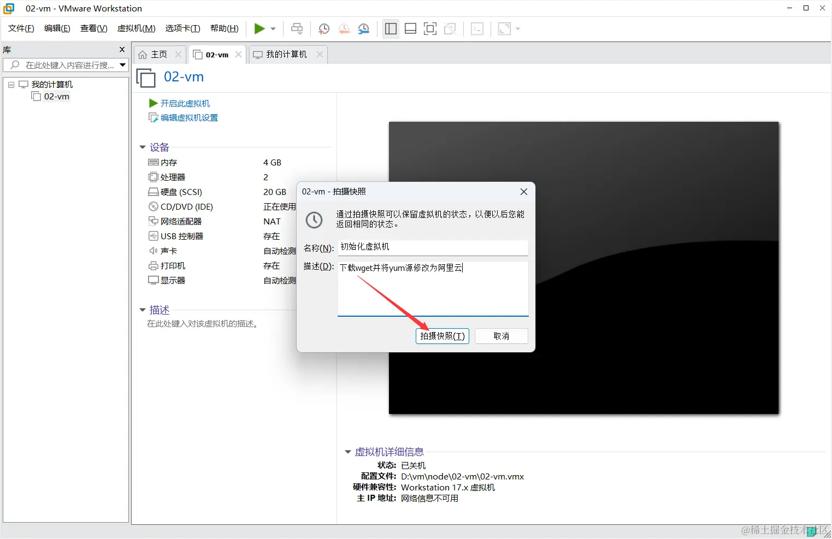832x539 pixels.
Task: Click the full screen mode toolbar icon
Action: 430,29
